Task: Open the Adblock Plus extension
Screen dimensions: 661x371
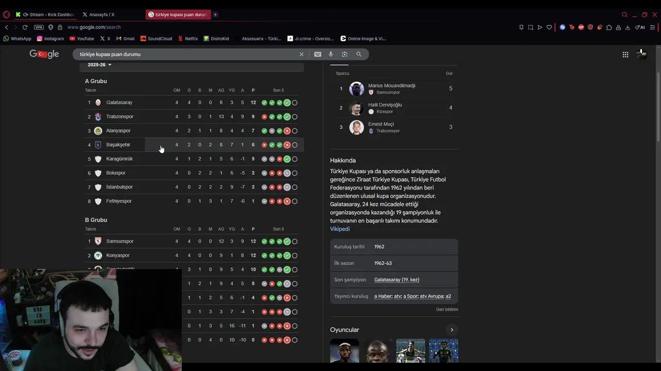Action: [x=581, y=27]
